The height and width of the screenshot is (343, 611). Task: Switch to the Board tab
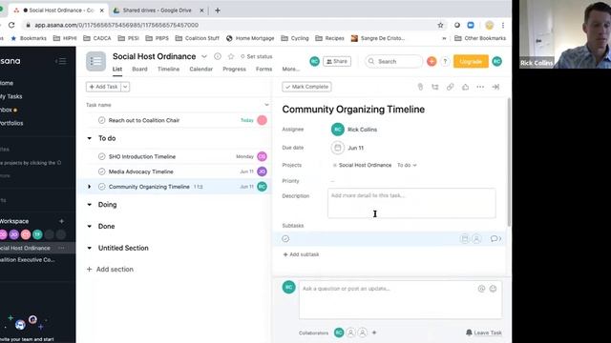click(x=139, y=69)
